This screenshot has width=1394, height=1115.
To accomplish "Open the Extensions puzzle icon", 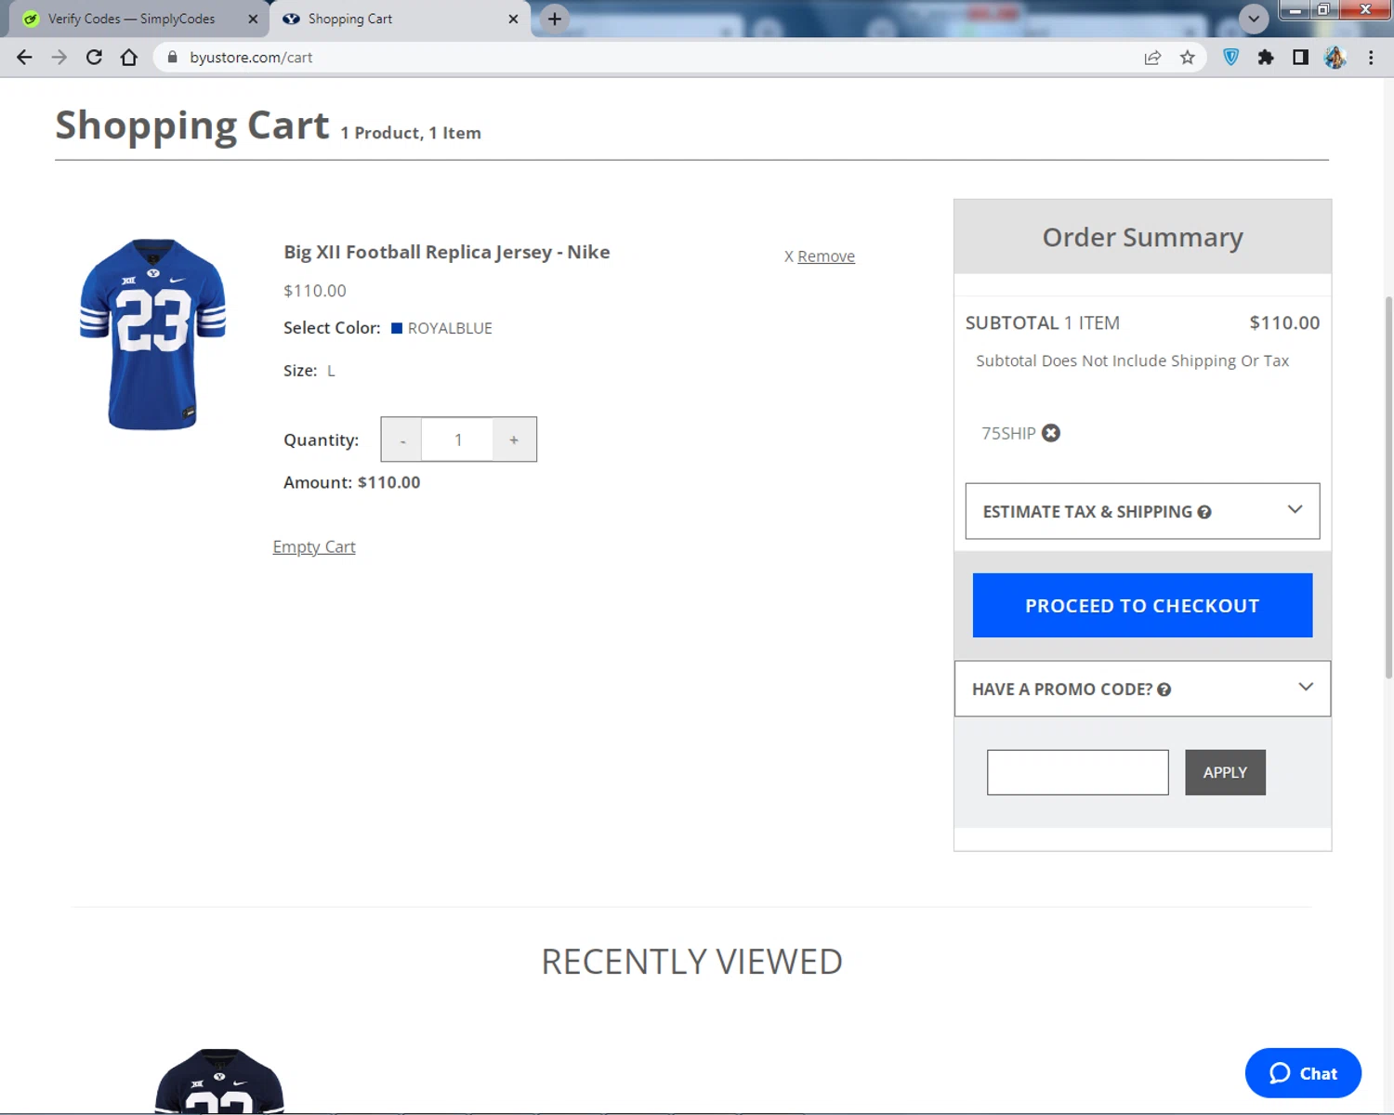I will (x=1266, y=58).
